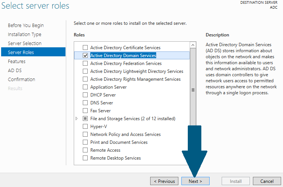This screenshot has height=187, width=283.
Task: Jump to the Confirmation page
Action: [x=21, y=80]
